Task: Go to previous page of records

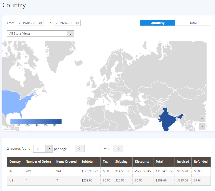Action: 80,149
